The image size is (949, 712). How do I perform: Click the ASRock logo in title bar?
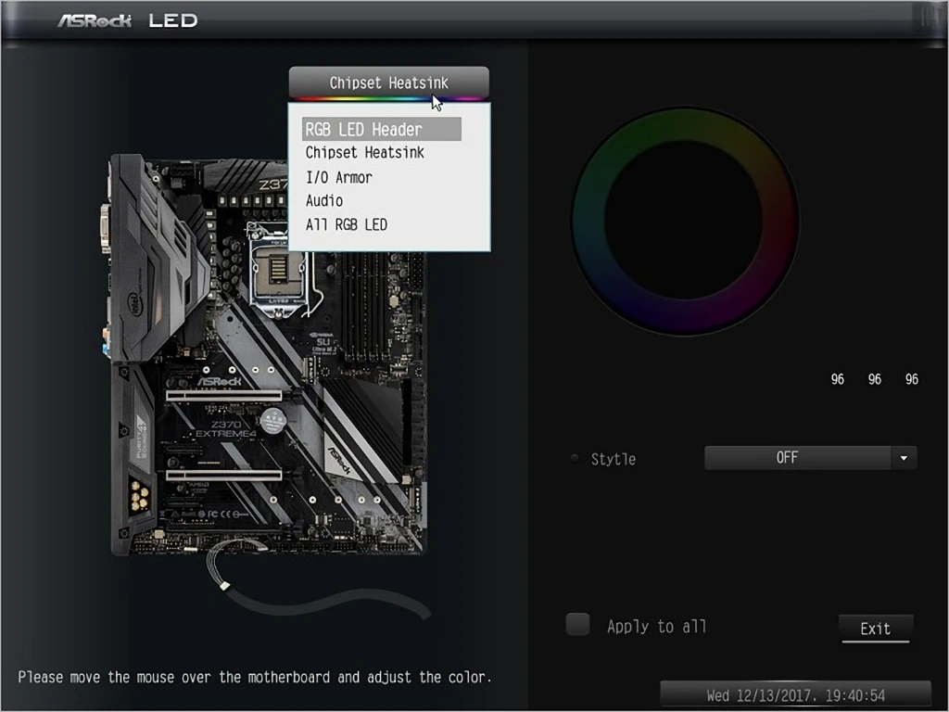click(95, 20)
